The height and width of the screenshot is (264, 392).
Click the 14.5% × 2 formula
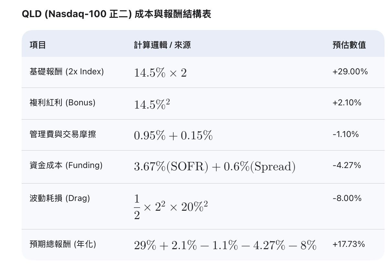tap(160, 73)
